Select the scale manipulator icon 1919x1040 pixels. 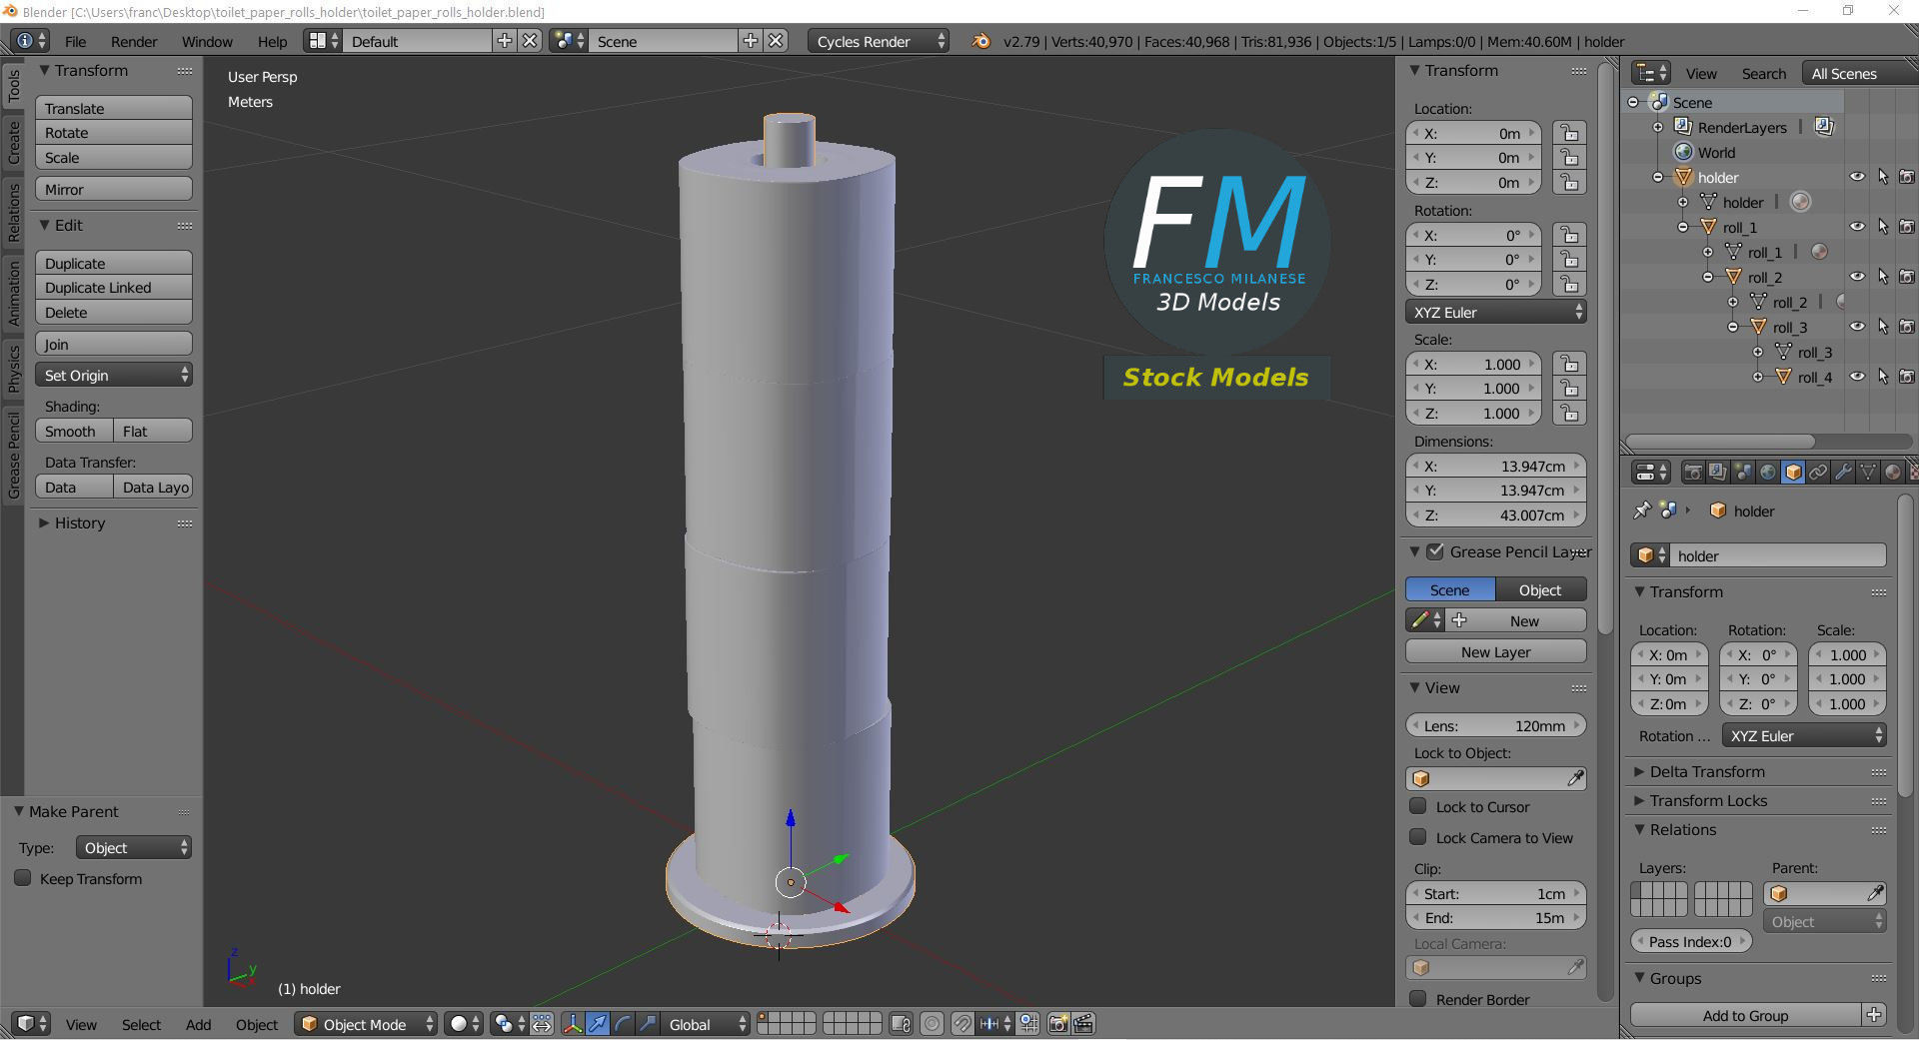[x=648, y=1024]
